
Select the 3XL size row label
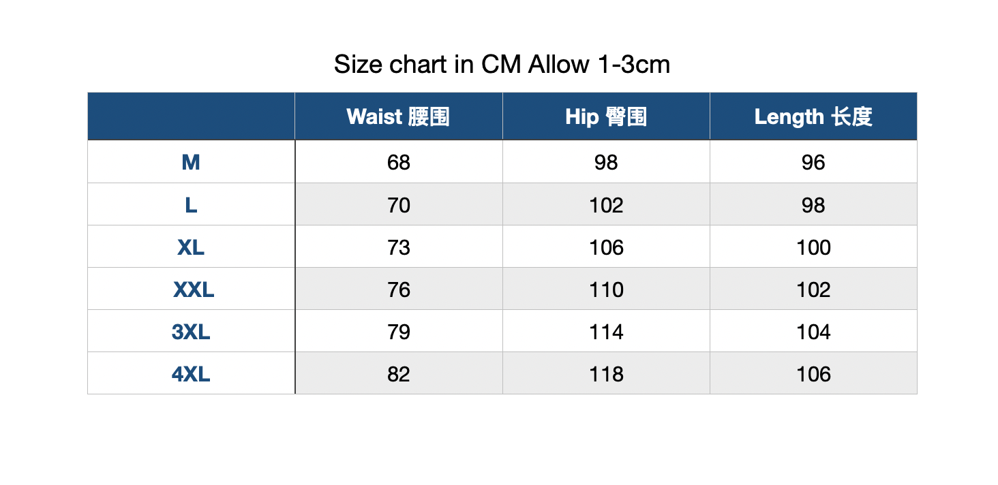pos(191,331)
